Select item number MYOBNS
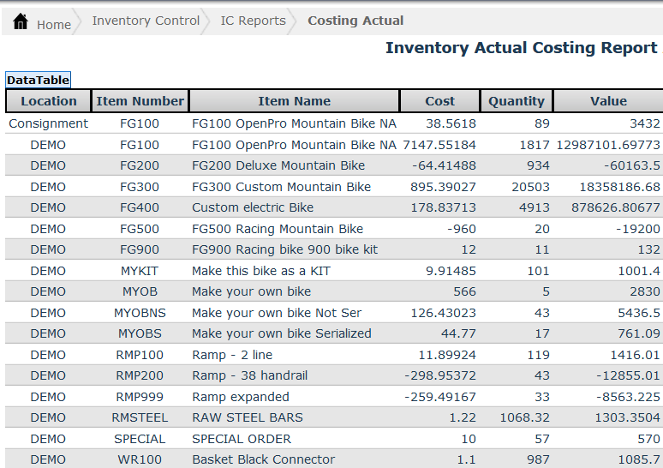Screen dimensions: 663x468 (x=140, y=313)
